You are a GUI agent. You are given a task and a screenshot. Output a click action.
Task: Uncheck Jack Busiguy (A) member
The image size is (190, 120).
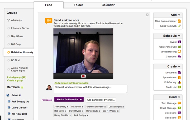(x=9, y=101)
